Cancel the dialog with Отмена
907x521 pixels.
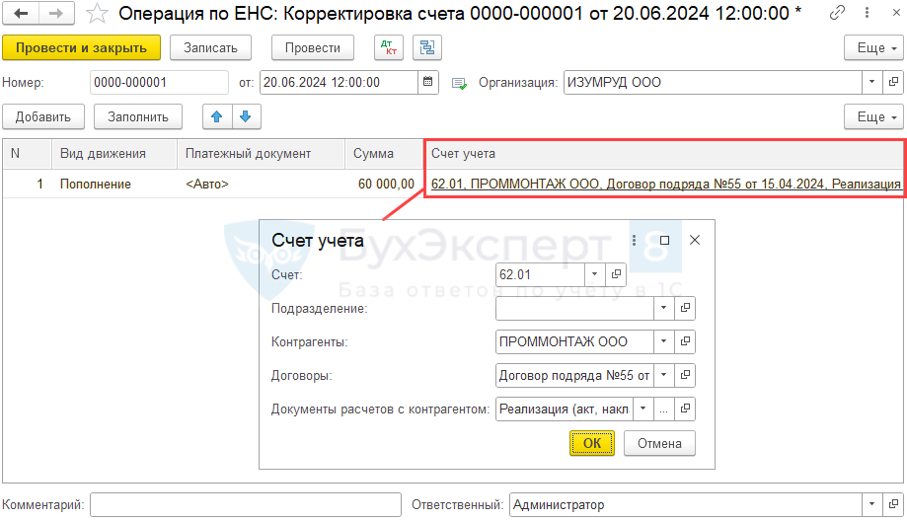pyautogui.click(x=659, y=443)
